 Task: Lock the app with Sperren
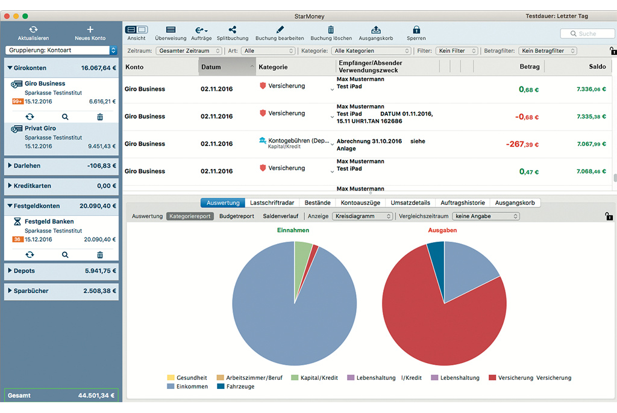point(416,29)
